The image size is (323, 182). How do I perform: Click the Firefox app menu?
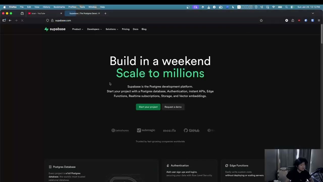pyautogui.click(x=13, y=7)
